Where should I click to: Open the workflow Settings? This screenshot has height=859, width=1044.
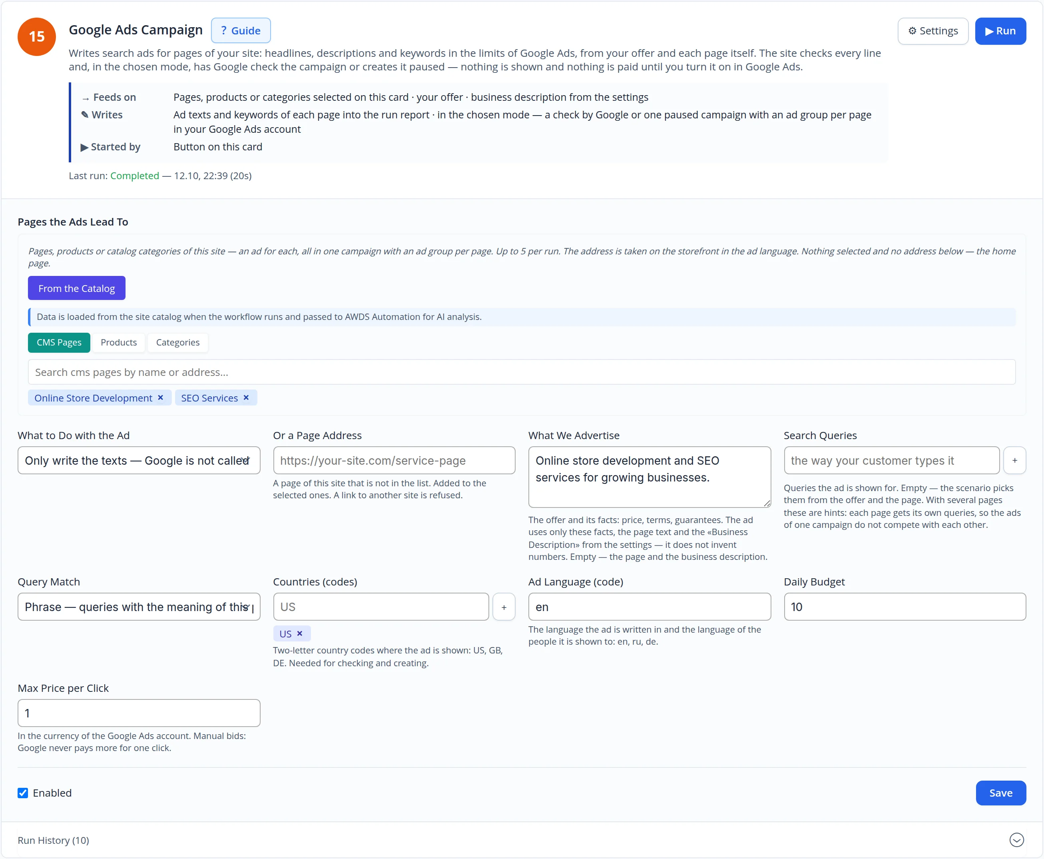pyautogui.click(x=933, y=31)
